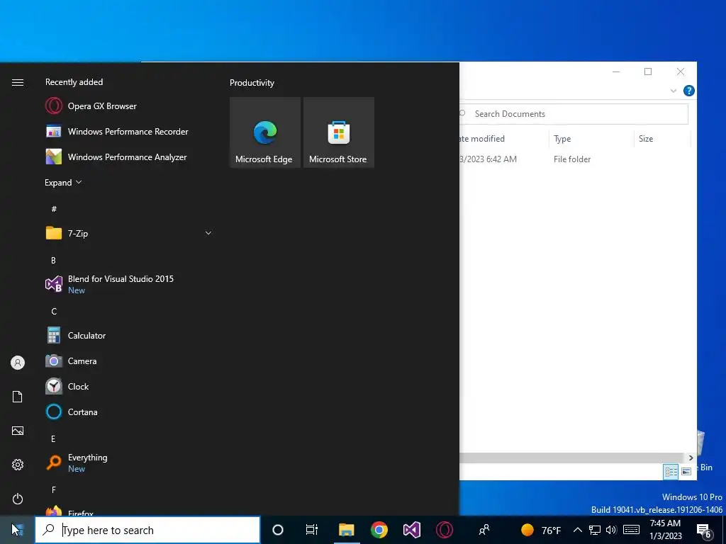Open the touch keyboard tray icon

[x=632, y=530]
